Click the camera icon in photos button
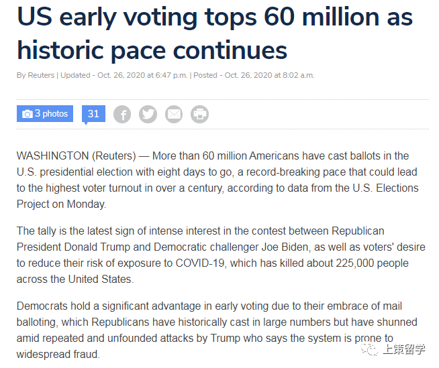The width and height of the screenshot is (439, 368). tap(28, 114)
